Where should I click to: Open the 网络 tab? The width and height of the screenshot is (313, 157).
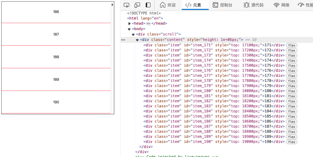coord(282,5)
